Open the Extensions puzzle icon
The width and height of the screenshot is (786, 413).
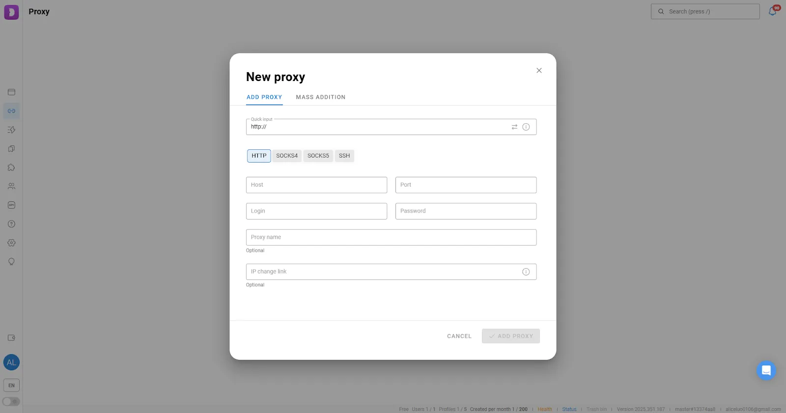pos(11,167)
